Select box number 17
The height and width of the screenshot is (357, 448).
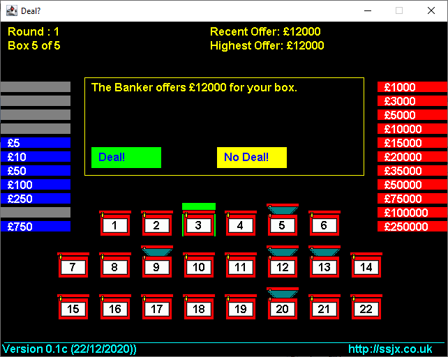point(156,307)
